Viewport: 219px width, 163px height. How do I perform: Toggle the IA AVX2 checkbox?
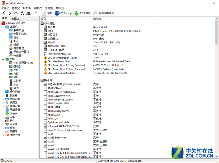point(45,145)
